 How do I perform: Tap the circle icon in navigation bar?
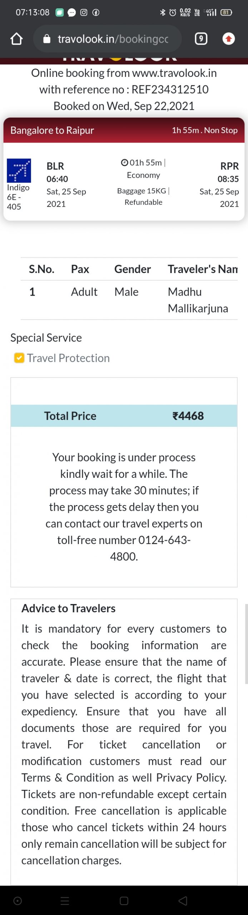click(18, 901)
